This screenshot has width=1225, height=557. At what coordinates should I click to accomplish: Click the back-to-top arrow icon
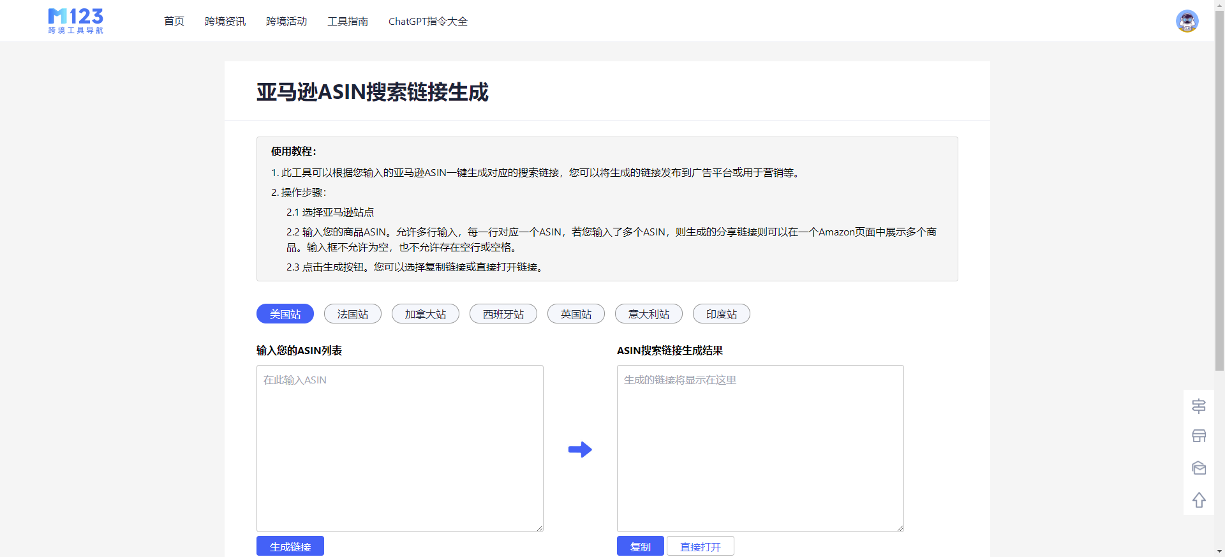(x=1199, y=500)
